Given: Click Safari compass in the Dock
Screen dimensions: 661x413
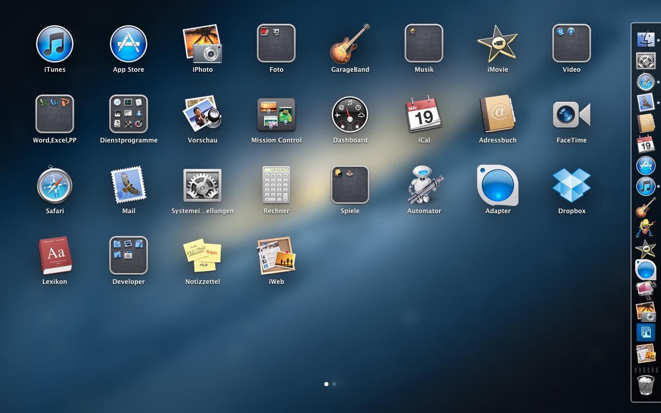Looking at the screenshot, I should click(x=646, y=82).
